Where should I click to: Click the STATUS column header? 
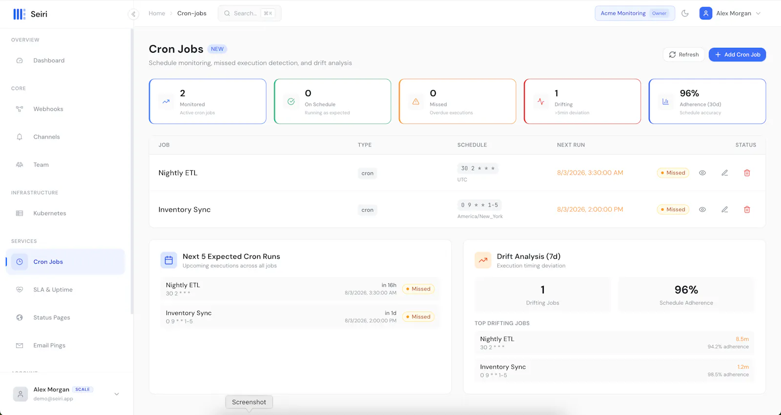pos(745,145)
